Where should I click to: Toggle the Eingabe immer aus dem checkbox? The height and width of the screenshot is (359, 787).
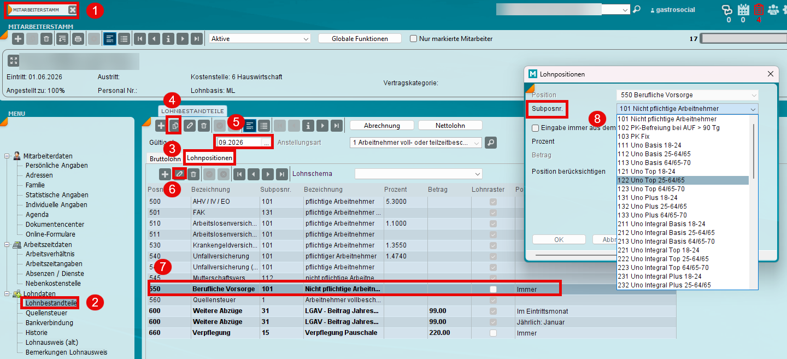[536, 128]
